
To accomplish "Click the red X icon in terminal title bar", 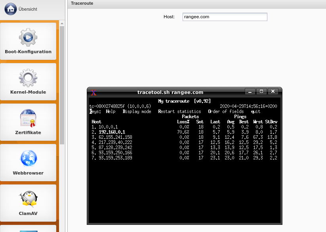I will coord(94,92).
